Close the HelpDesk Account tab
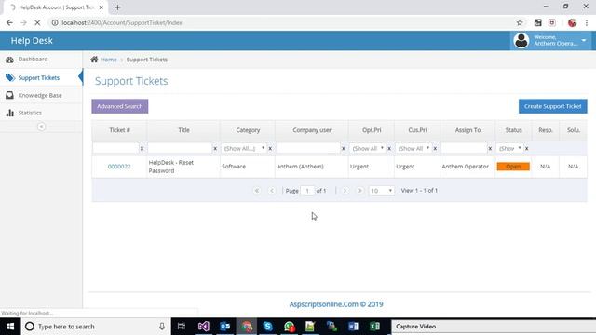This screenshot has height=335, width=596. (102, 7)
